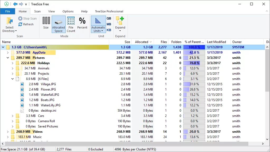
Task: Expand the Camera Roll folder node
Action: pyautogui.click(x=12, y=121)
